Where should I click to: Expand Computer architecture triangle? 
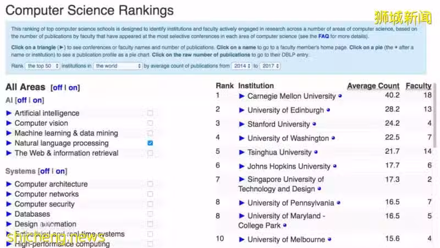tap(9, 184)
